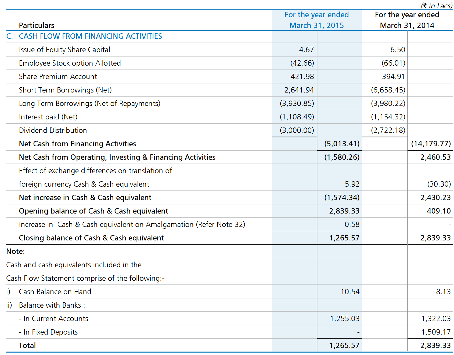Select the value 0.58

352,224
